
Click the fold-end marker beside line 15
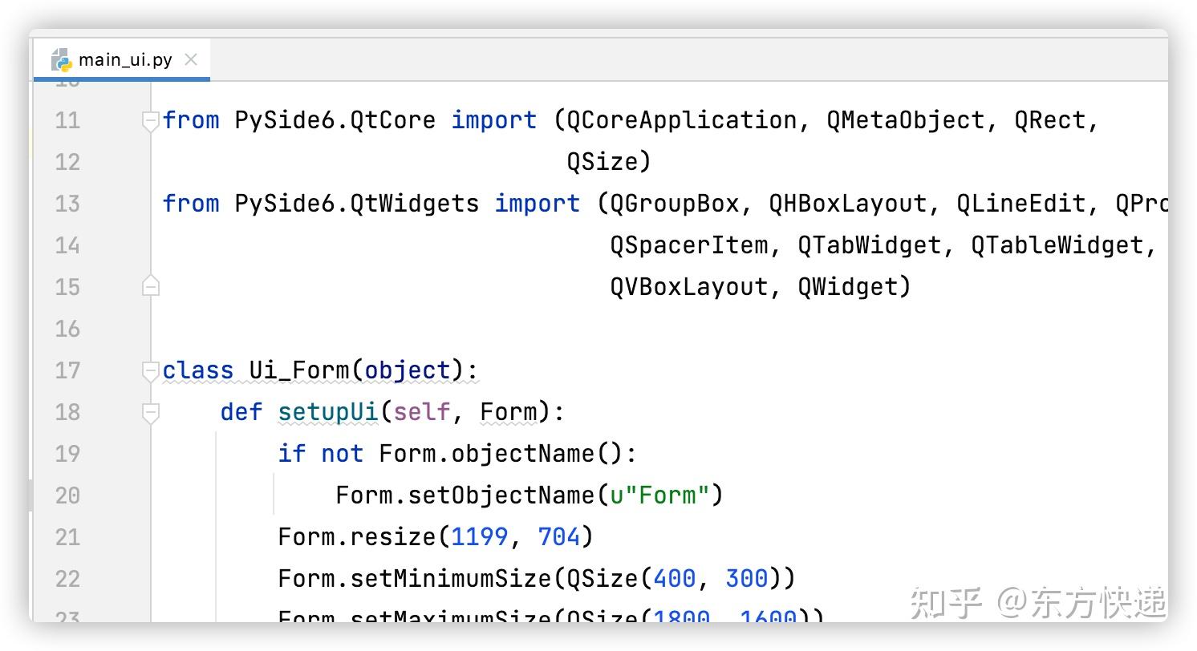(x=151, y=287)
